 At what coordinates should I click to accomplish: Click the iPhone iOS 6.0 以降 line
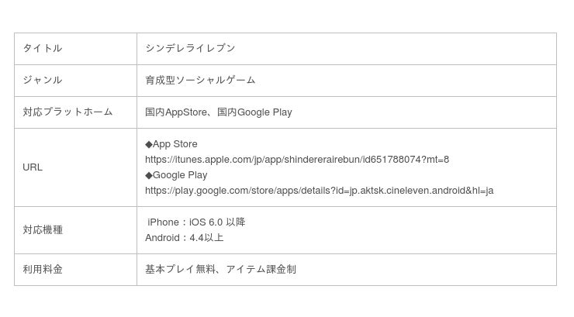[196, 222]
